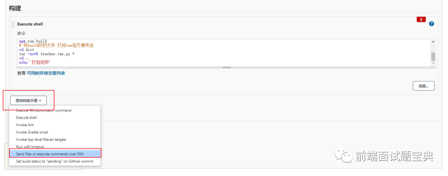Select Execute Windows batch command
Viewport: 448px width, 176px height.
(x=44, y=110)
